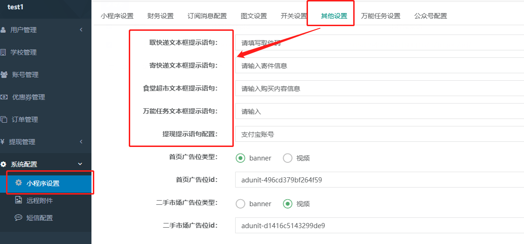This screenshot has width=524, height=244.
Task: Collapse the 系统配置 chevron arrow
Action: [x=80, y=164]
